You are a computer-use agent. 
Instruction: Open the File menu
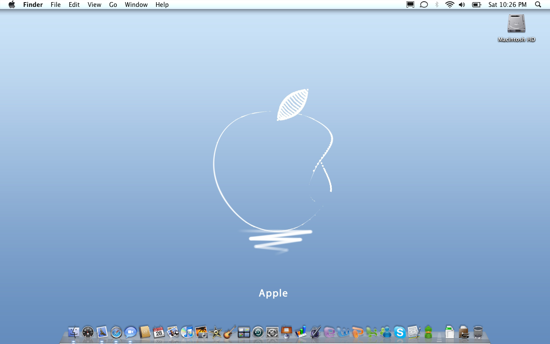(55, 5)
